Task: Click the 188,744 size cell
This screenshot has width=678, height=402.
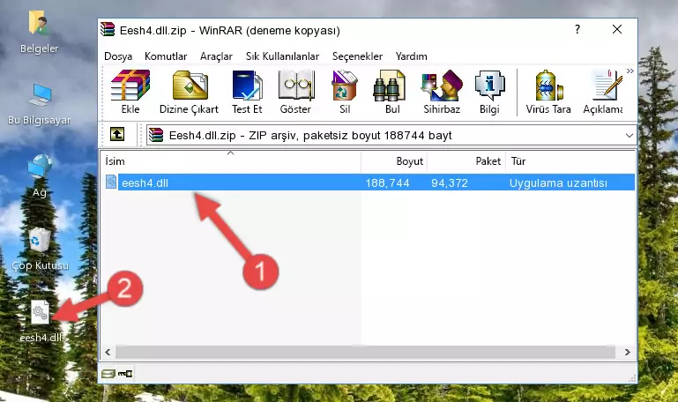Action: pos(387,183)
